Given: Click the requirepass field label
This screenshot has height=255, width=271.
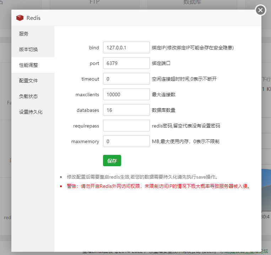Looking at the screenshot, I should pos(86,126).
